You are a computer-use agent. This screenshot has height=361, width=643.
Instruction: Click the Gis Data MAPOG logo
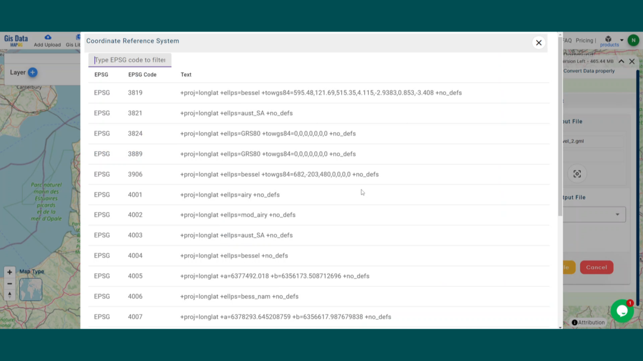point(16,39)
